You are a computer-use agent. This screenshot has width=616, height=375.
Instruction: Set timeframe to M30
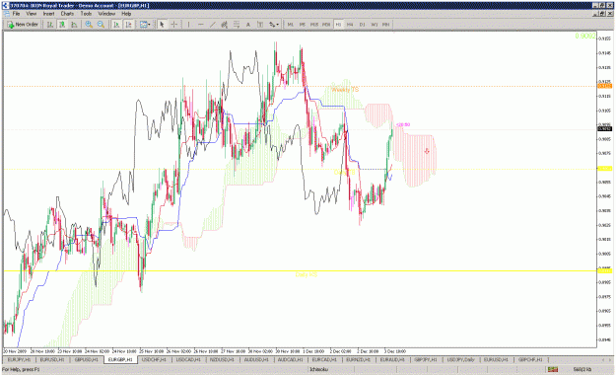326,25
